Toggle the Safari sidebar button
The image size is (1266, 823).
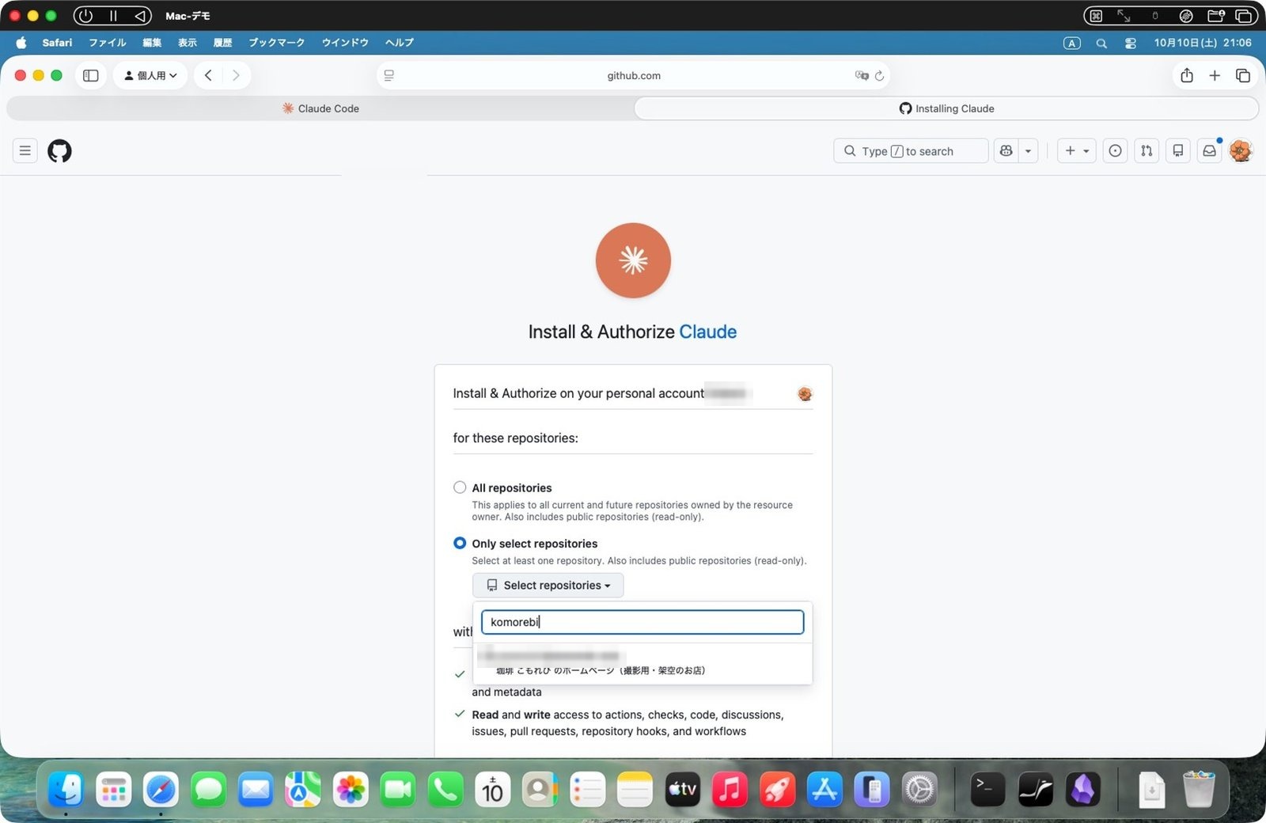click(x=91, y=75)
